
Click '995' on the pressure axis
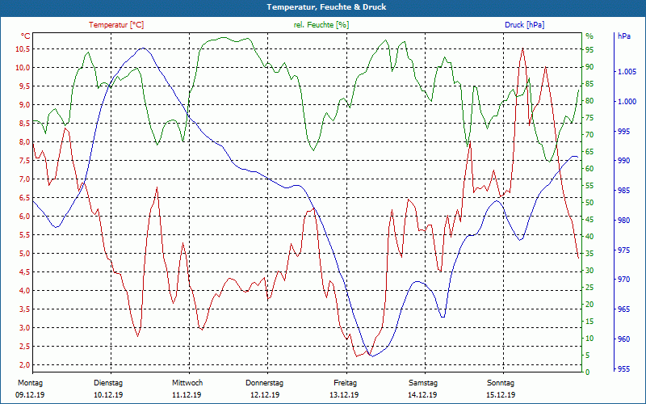click(624, 132)
